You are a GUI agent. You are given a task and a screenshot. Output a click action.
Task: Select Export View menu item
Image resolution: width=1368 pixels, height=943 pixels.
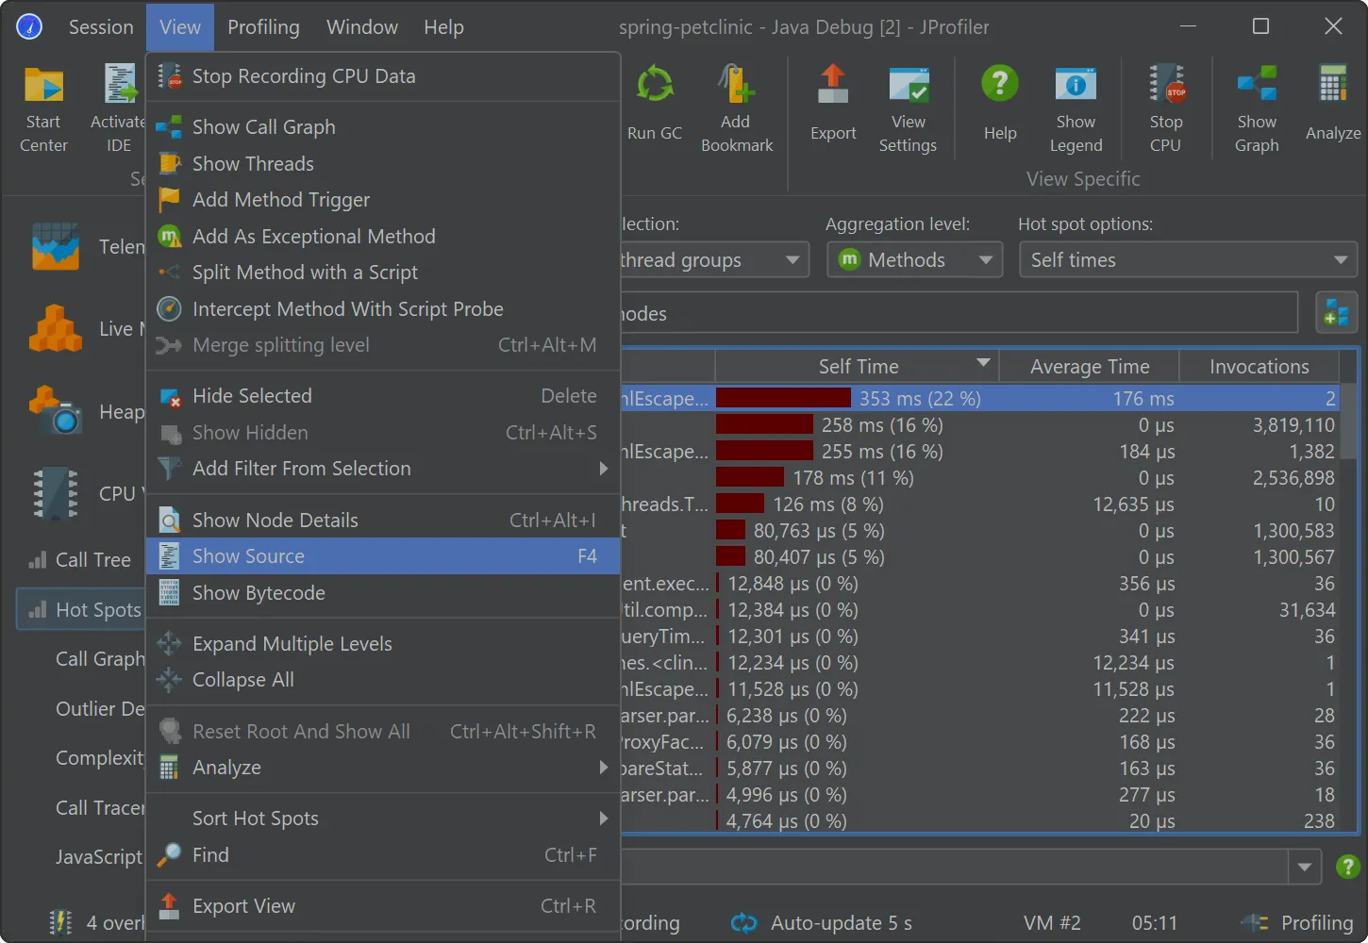tap(383, 906)
